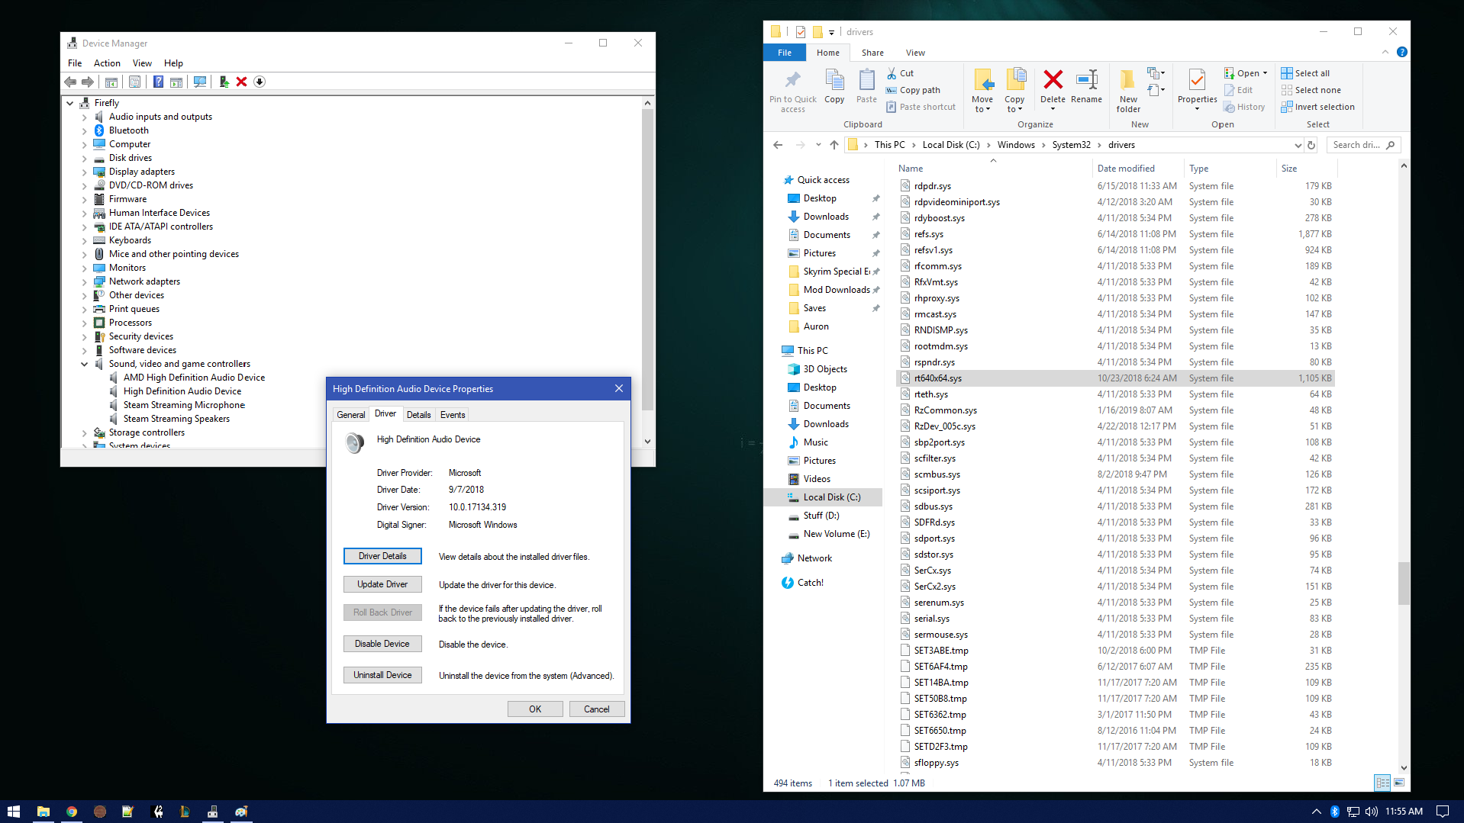The height and width of the screenshot is (823, 1464).
Task: Click the New folder icon
Action: (1128, 91)
